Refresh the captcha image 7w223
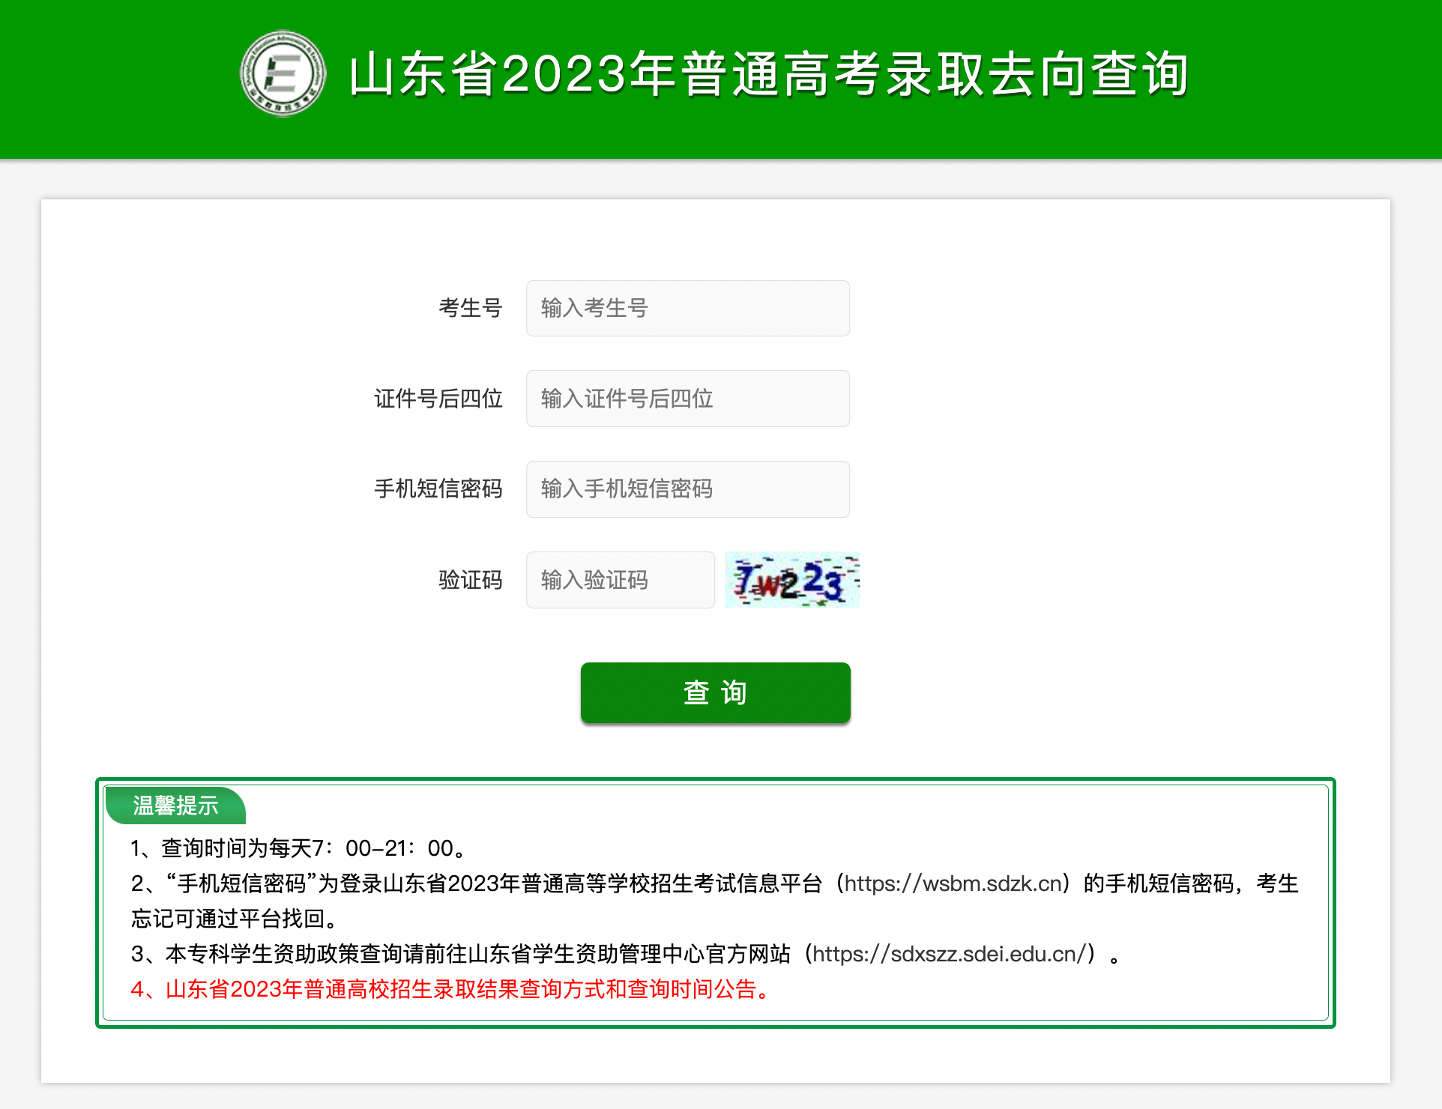 click(x=792, y=580)
